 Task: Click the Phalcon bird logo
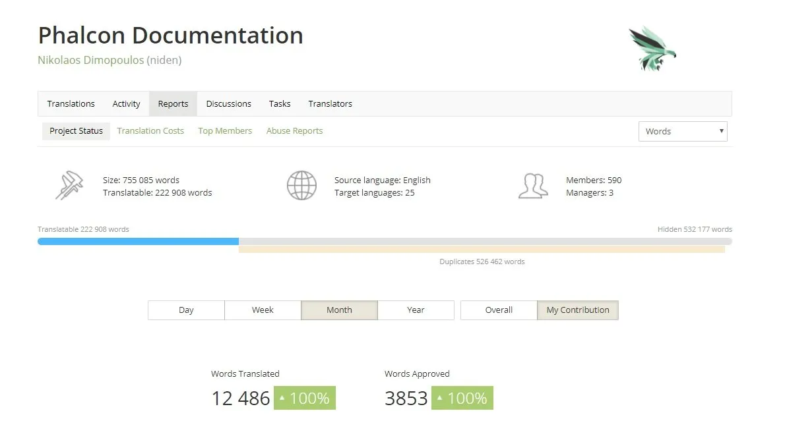(652, 49)
